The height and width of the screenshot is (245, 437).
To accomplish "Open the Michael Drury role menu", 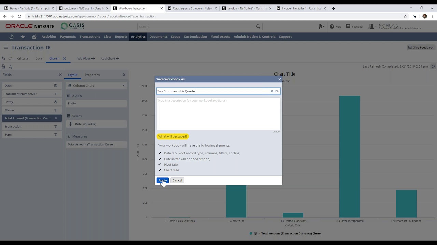I will pyautogui.click(x=395, y=27).
